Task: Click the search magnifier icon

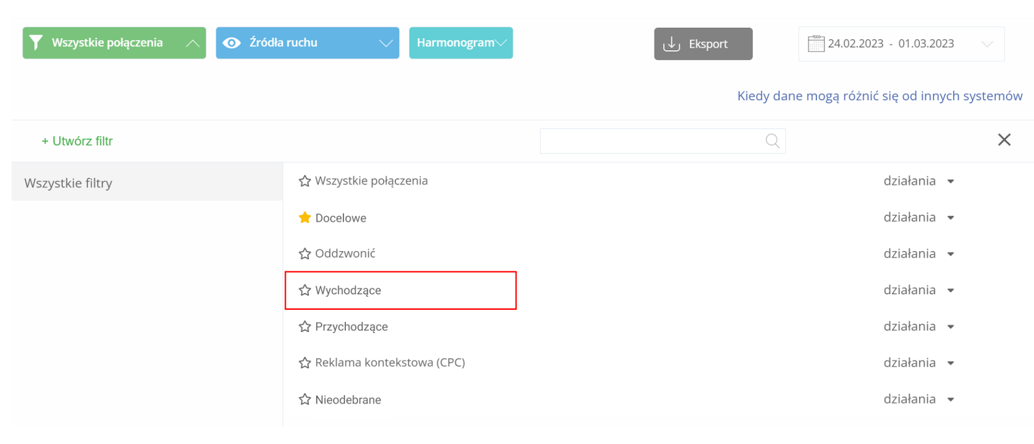Action: tap(772, 141)
